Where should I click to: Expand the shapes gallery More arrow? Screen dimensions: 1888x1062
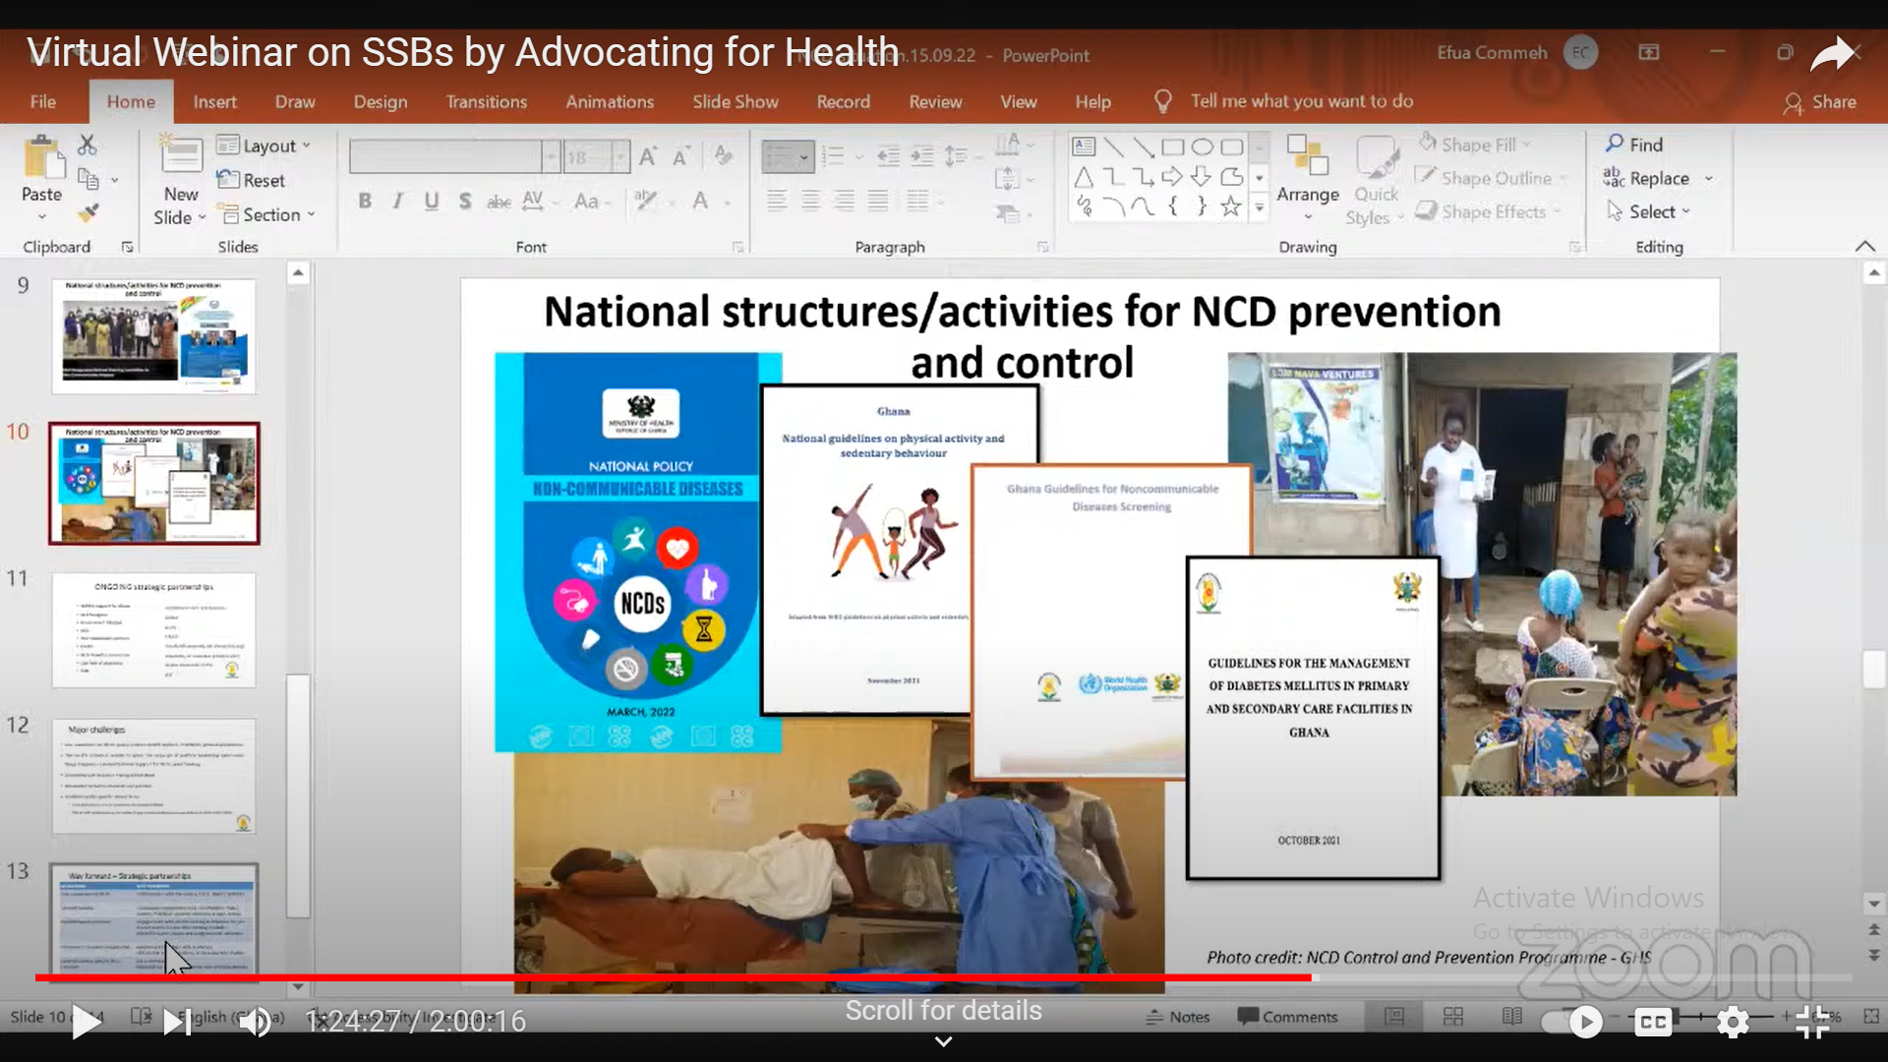coord(1260,207)
